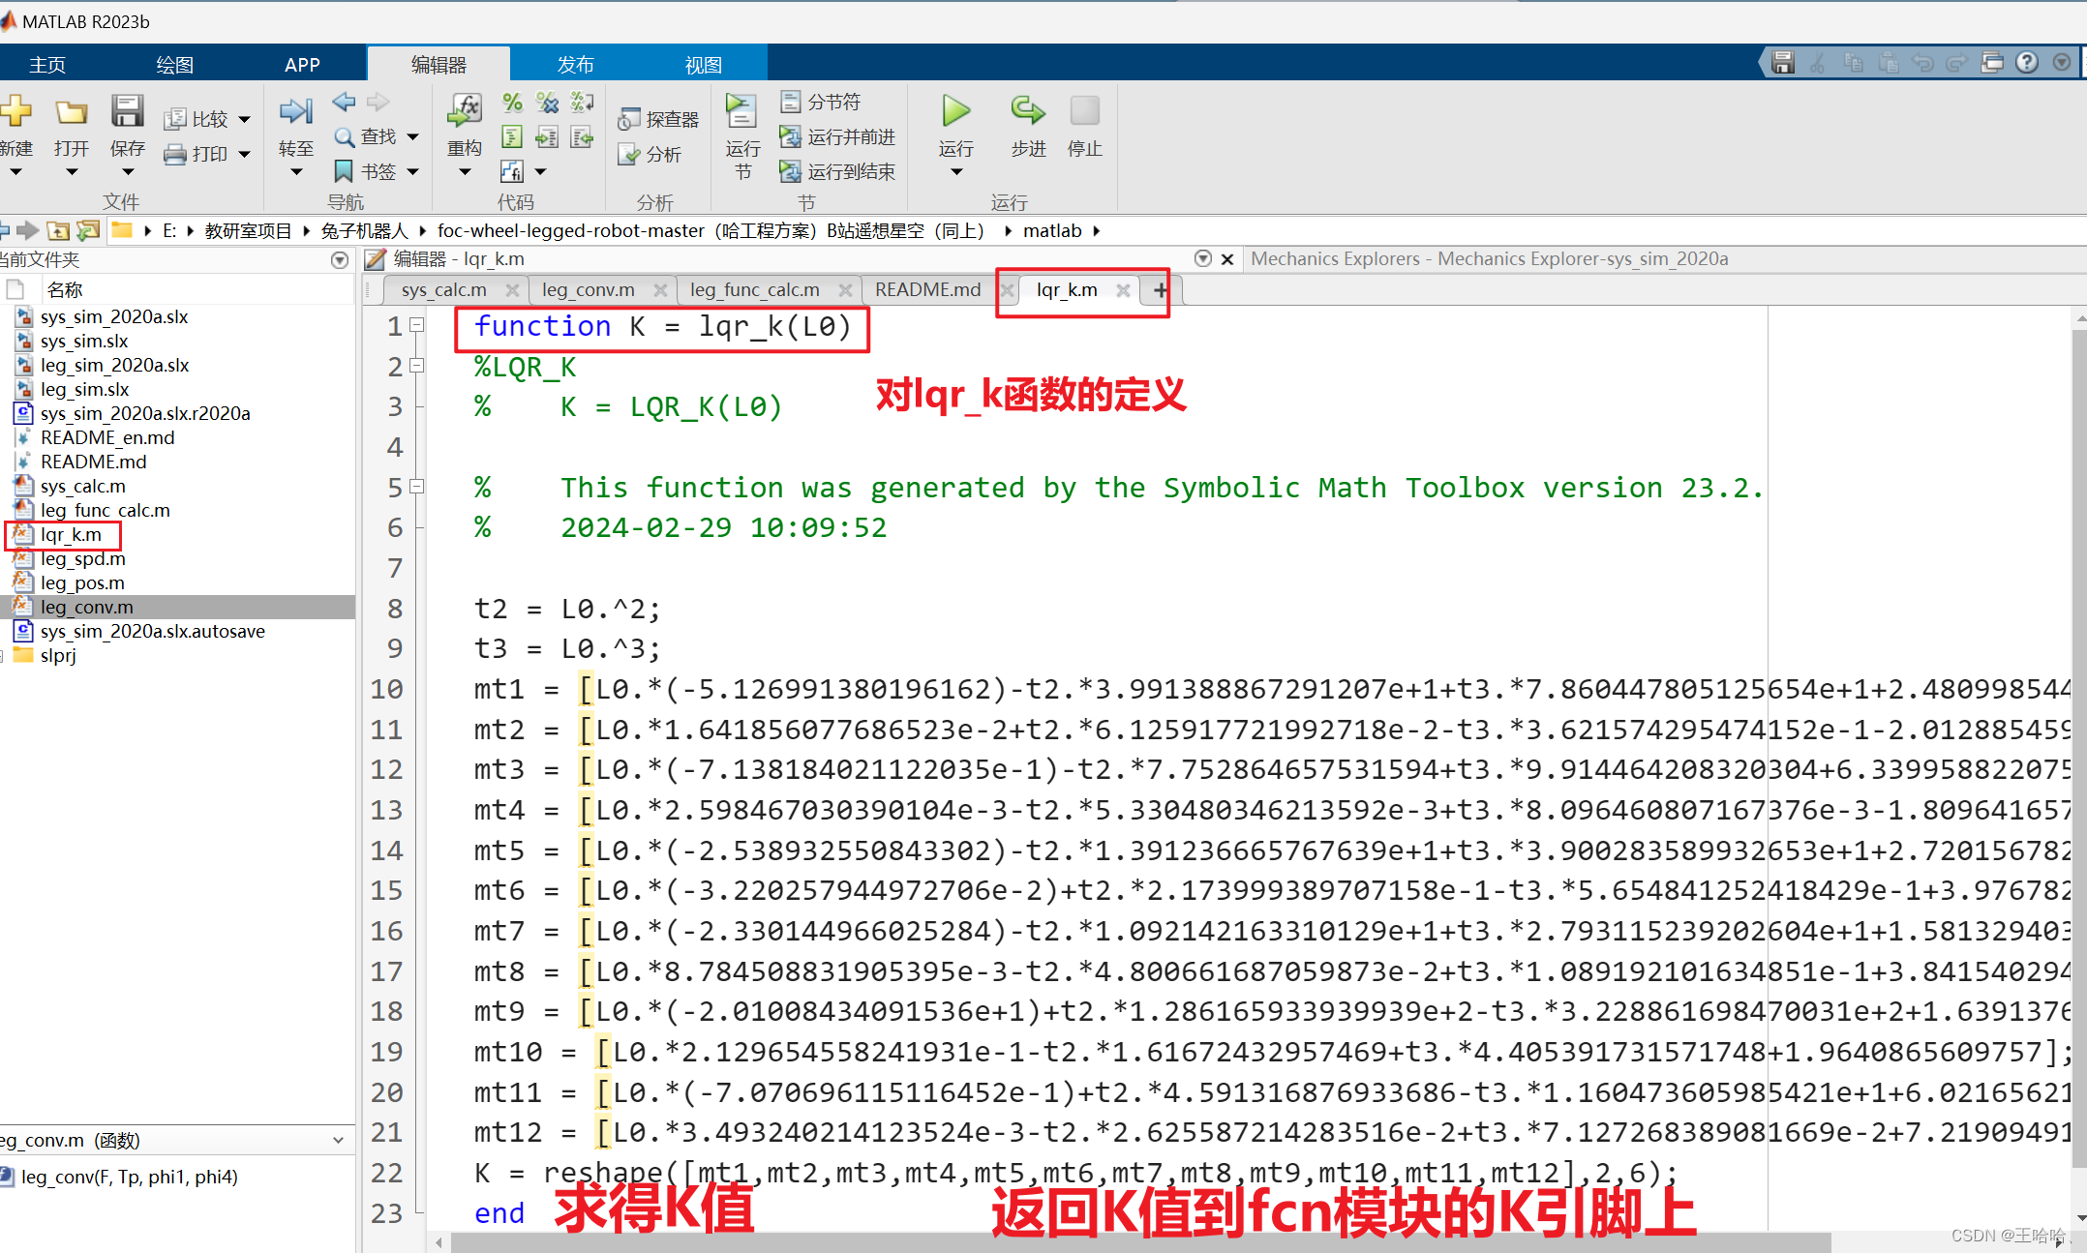Screen dimensions: 2087x1253
Task: Switch to the APP tab
Action: pyautogui.click(x=302, y=65)
